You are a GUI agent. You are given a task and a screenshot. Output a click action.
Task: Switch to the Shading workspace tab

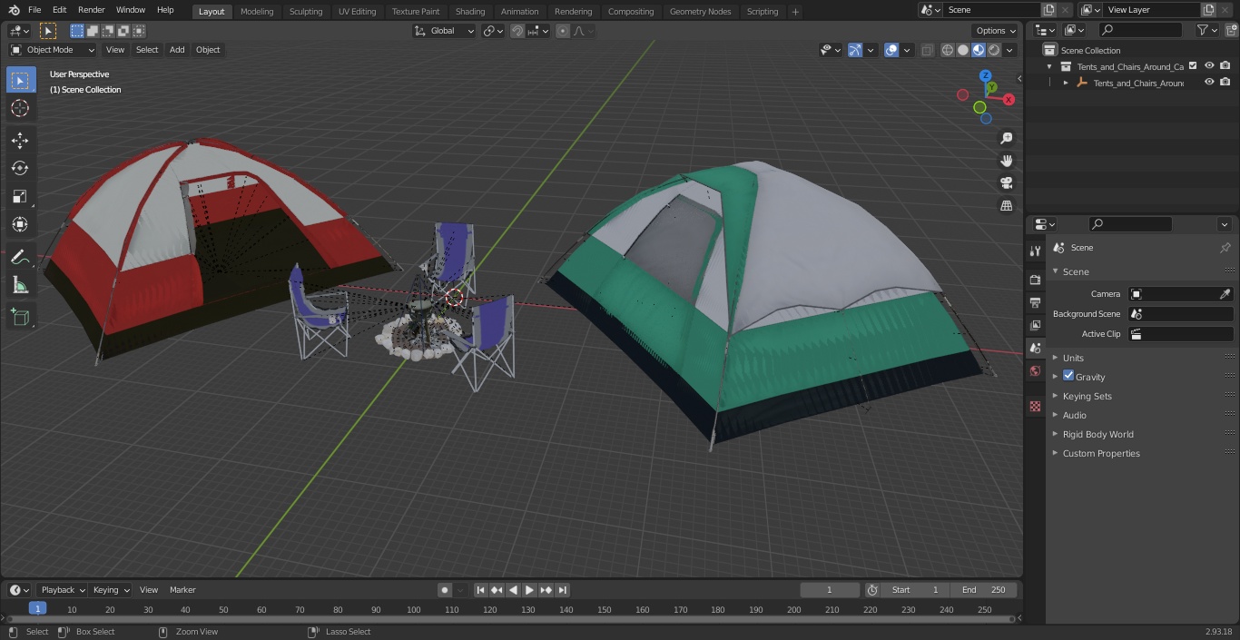pos(470,11)
